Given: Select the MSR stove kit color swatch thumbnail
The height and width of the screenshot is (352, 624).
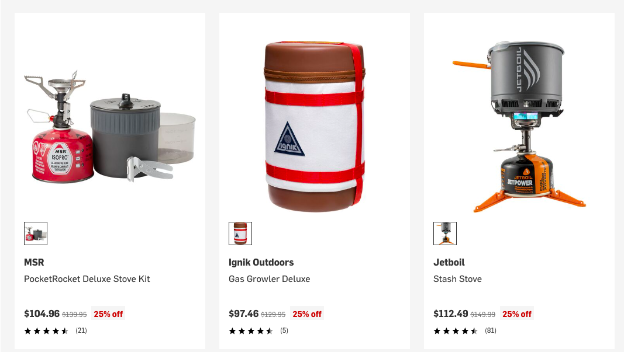Looking at the screenshot, I should point(36,233).
